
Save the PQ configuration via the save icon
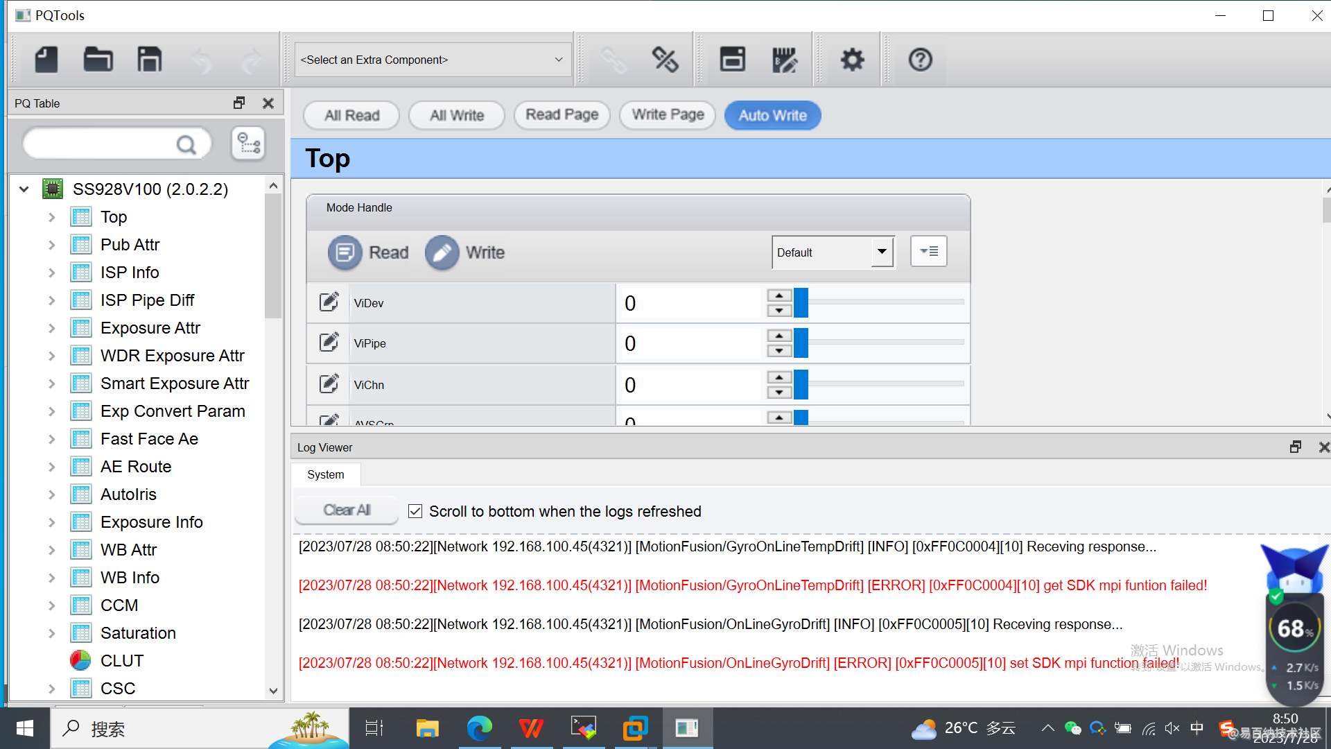tap(148, 60)
